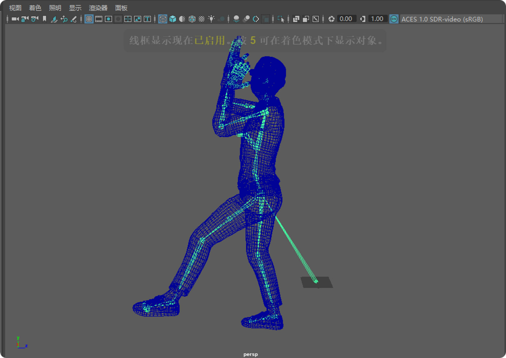Open the 面板 menu
Screen dimensions: 506x358
coord(121,8)
